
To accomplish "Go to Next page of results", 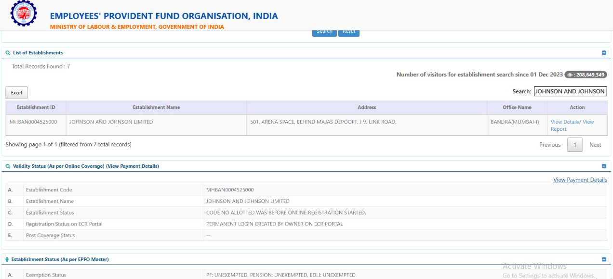I will [595, 145].
